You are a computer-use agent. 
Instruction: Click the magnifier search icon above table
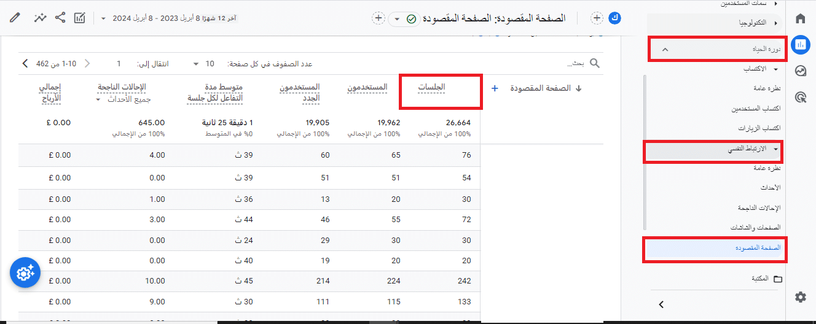[x=594, y=63]
